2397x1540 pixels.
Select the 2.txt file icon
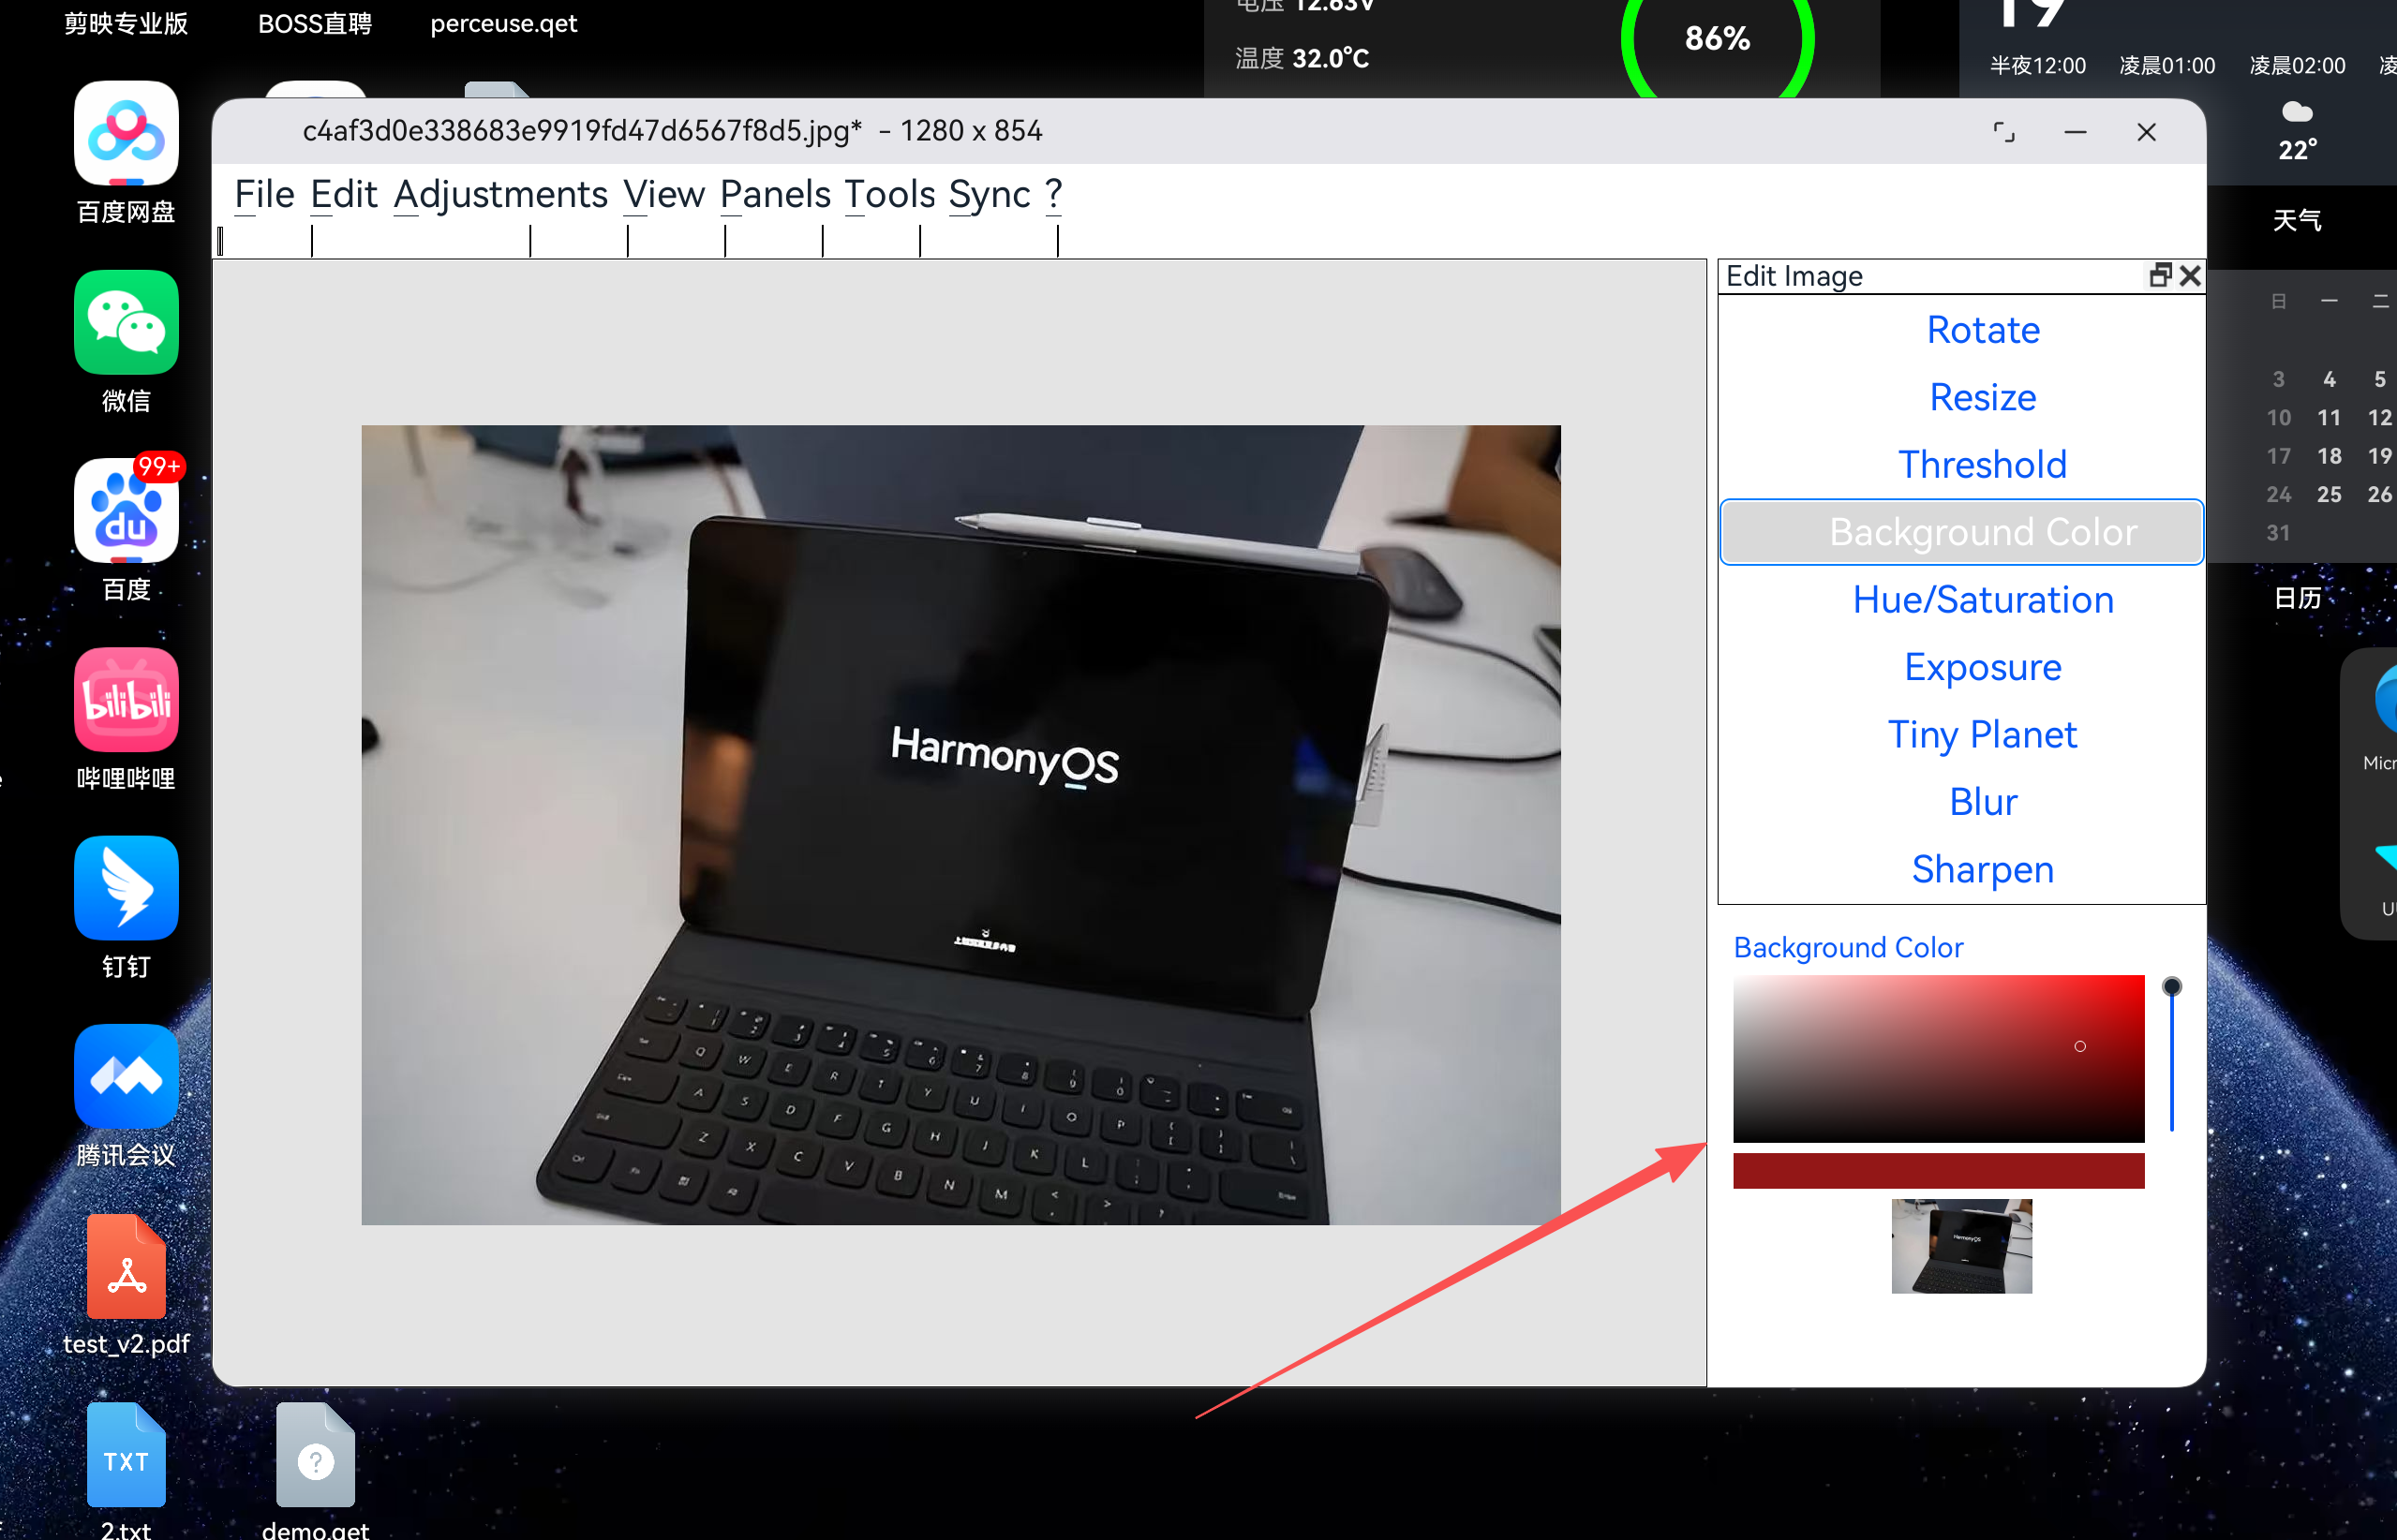(x=127, y=1455)
